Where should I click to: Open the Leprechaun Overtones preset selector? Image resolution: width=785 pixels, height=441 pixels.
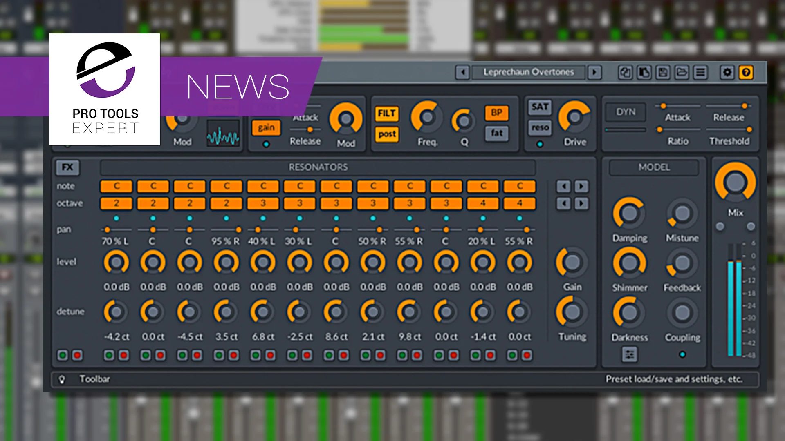[x=528, y=73]
